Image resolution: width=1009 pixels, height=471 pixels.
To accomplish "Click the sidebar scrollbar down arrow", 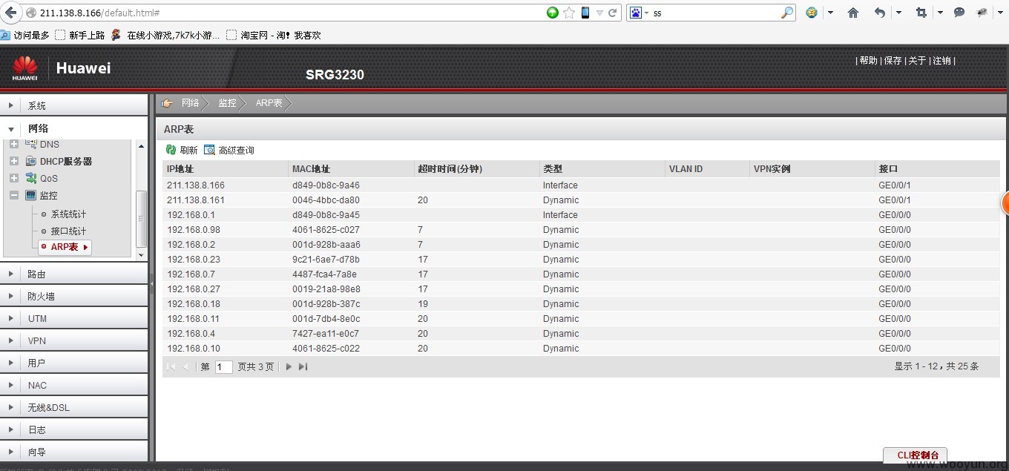I will [x=142, y=254].
